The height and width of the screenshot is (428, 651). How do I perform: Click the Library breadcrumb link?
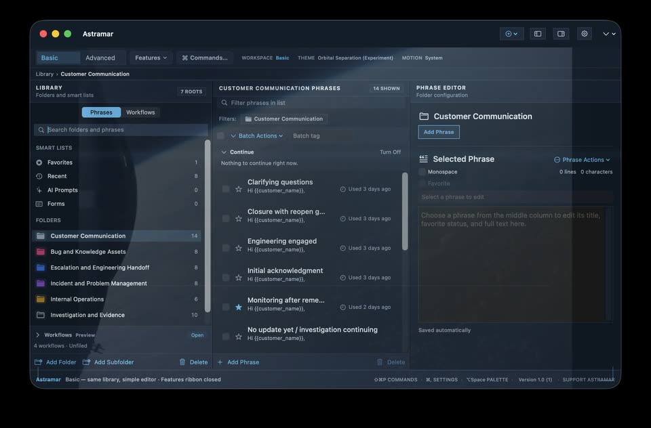45,74
